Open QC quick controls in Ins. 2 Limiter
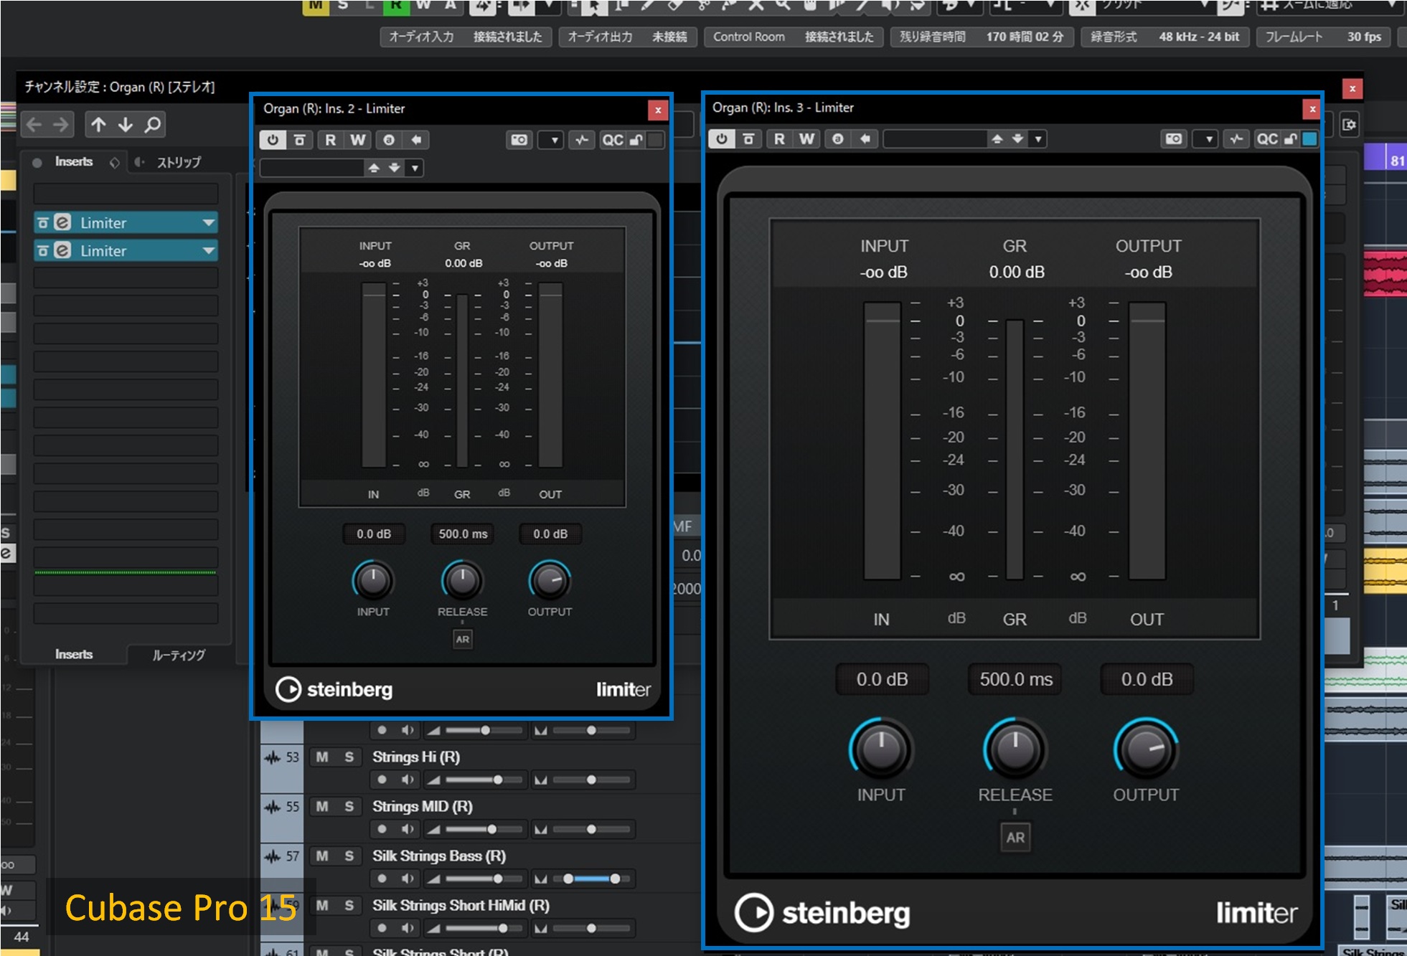The height and width of the screenshot is (956, 1407). pos(612,140)
